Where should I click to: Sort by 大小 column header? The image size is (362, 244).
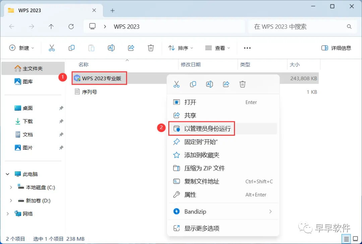tap(294, 64)
